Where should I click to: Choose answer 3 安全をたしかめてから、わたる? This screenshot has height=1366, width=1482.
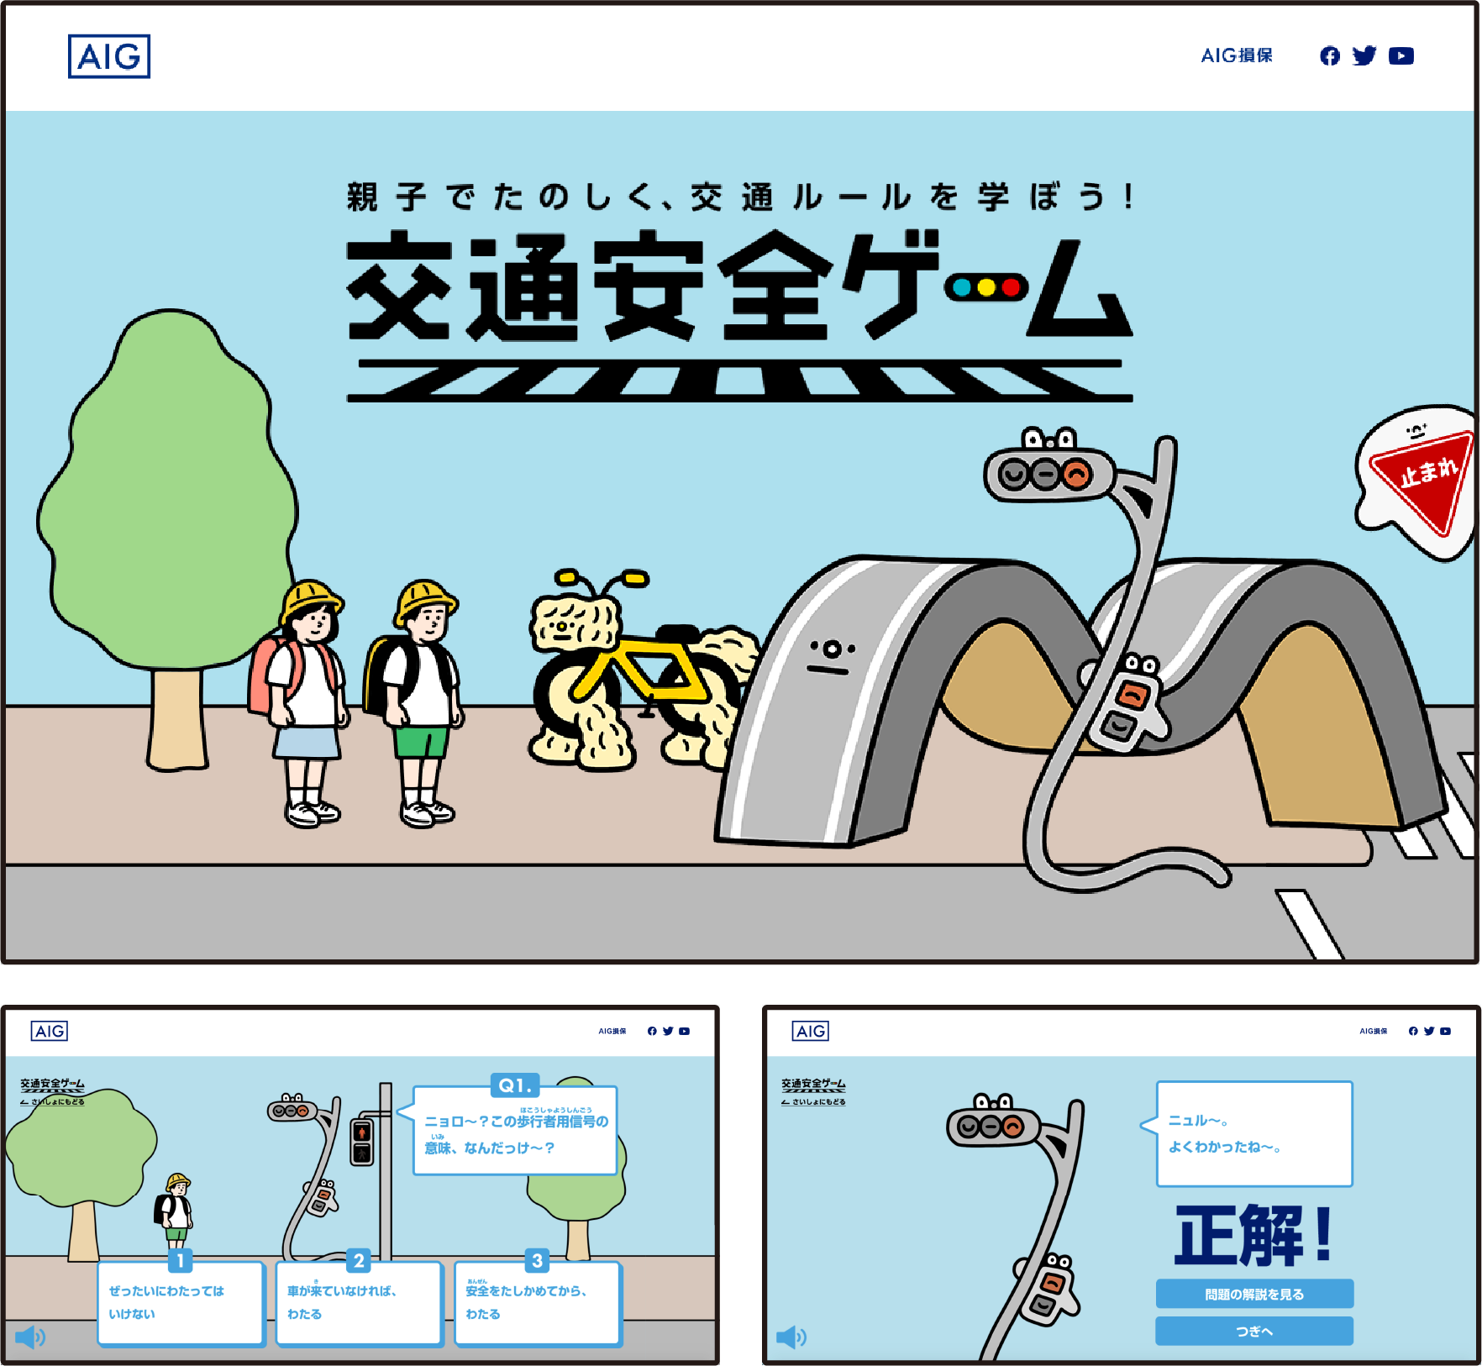point(538,1303)
